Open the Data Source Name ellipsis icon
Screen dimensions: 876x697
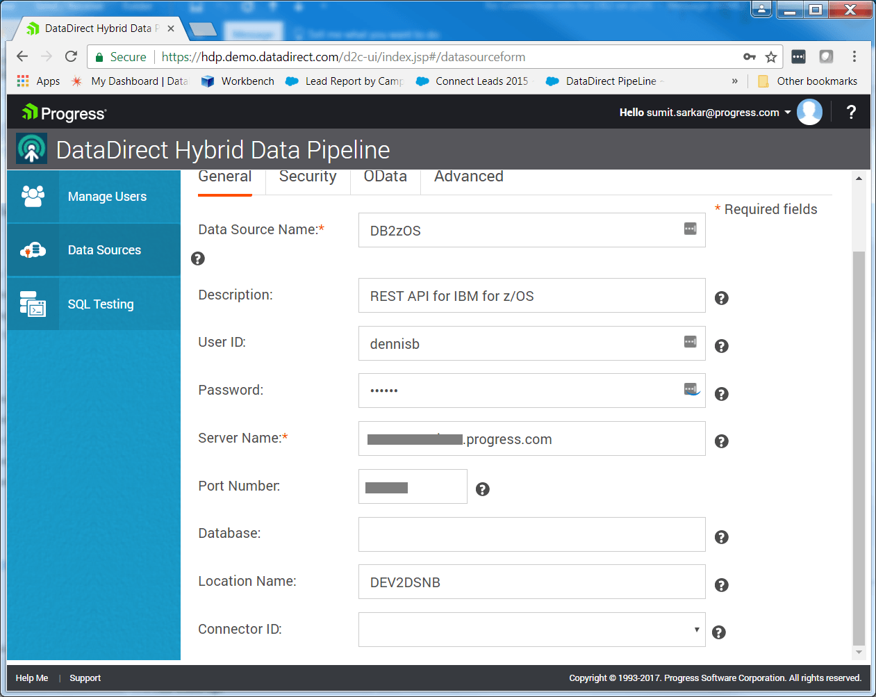[689, 229]
